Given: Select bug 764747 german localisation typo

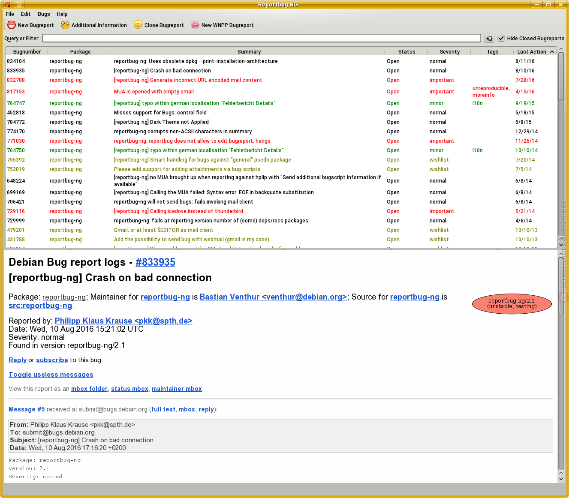Looking at the screenshot, I should 281,103.
